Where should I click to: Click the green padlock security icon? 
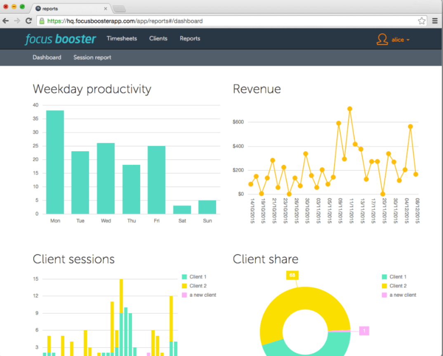point(42,21)
